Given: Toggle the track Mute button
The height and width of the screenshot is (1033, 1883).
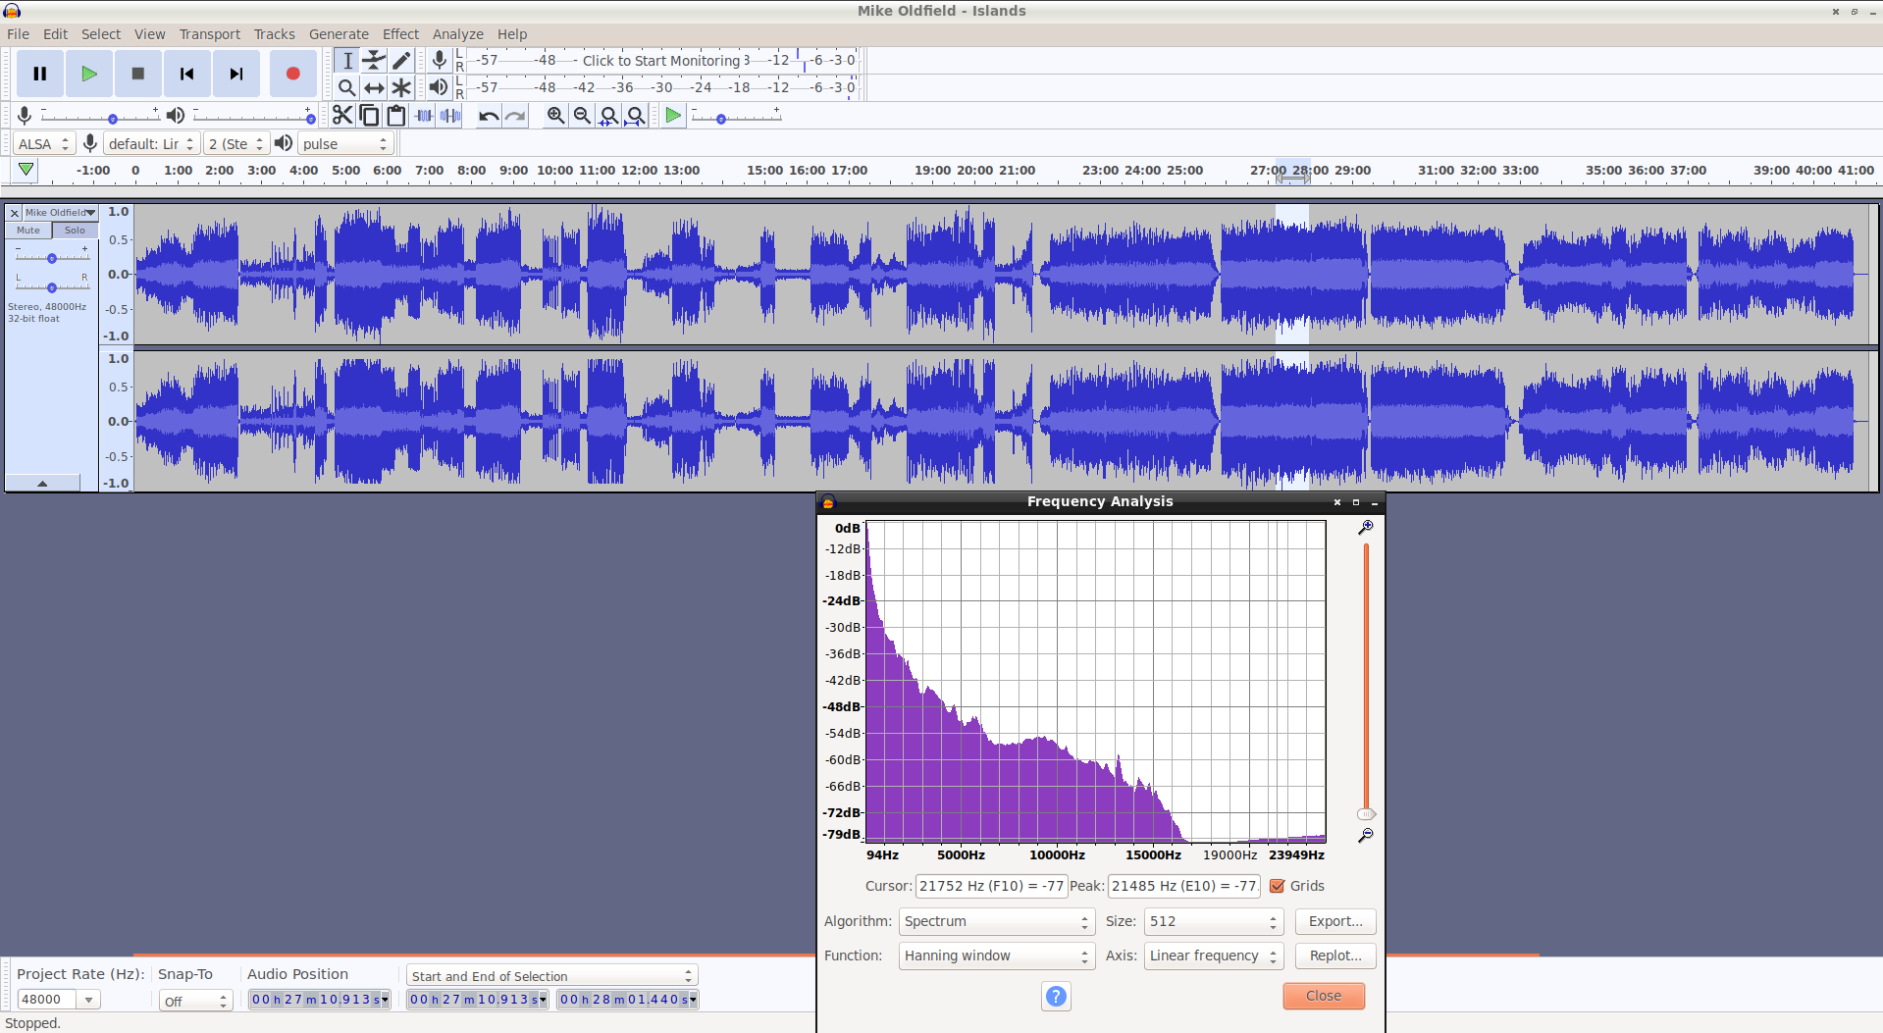Looking at the screenshot, I should click(28, 231).
